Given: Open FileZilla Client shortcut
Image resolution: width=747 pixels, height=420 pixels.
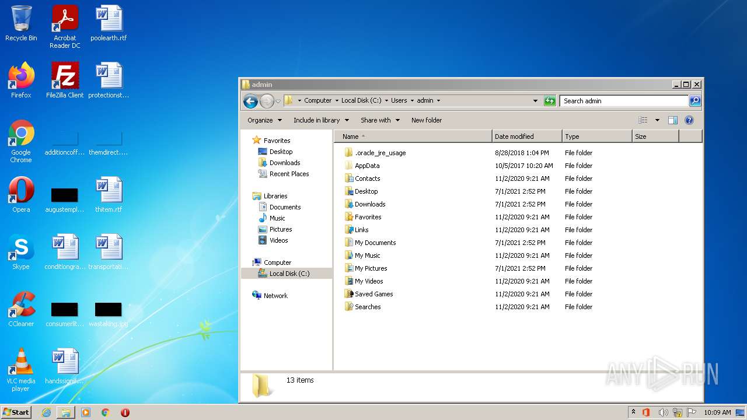Looking at the screenshot, I should click(65, 80).
